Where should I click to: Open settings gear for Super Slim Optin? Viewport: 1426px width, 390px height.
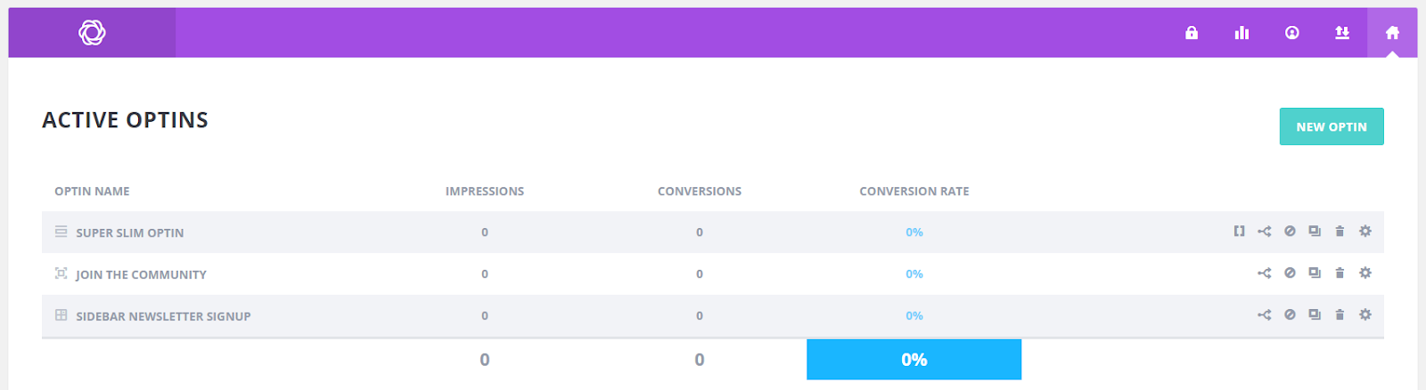click(x=1365, y=232)
